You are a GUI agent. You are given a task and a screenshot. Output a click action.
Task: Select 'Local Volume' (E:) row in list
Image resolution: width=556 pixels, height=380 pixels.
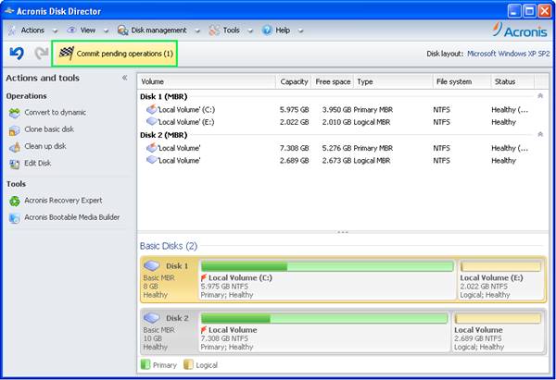pos(342,122)
